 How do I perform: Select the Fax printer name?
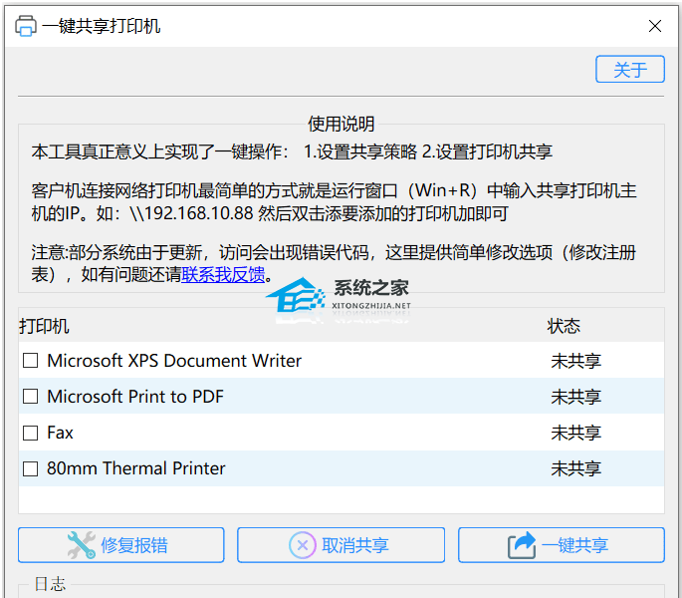[x=60, y=433]
